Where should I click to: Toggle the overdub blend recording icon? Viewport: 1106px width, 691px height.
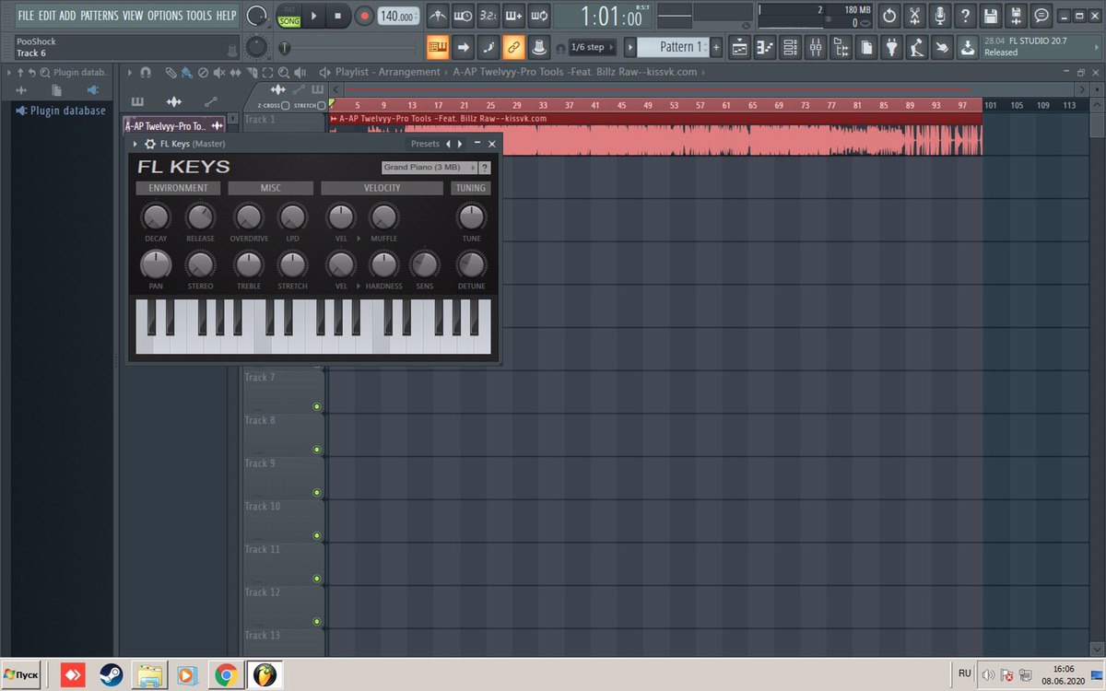(x=513, y=16)
